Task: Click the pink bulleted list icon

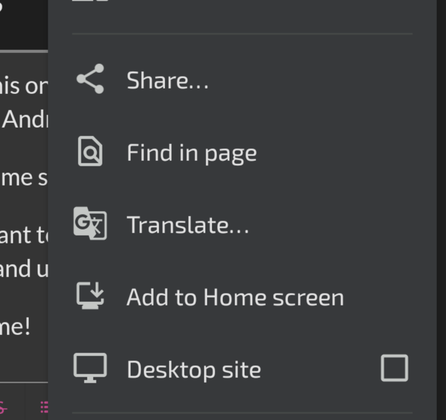Action: pyautogui.click(x=44, y=407)
